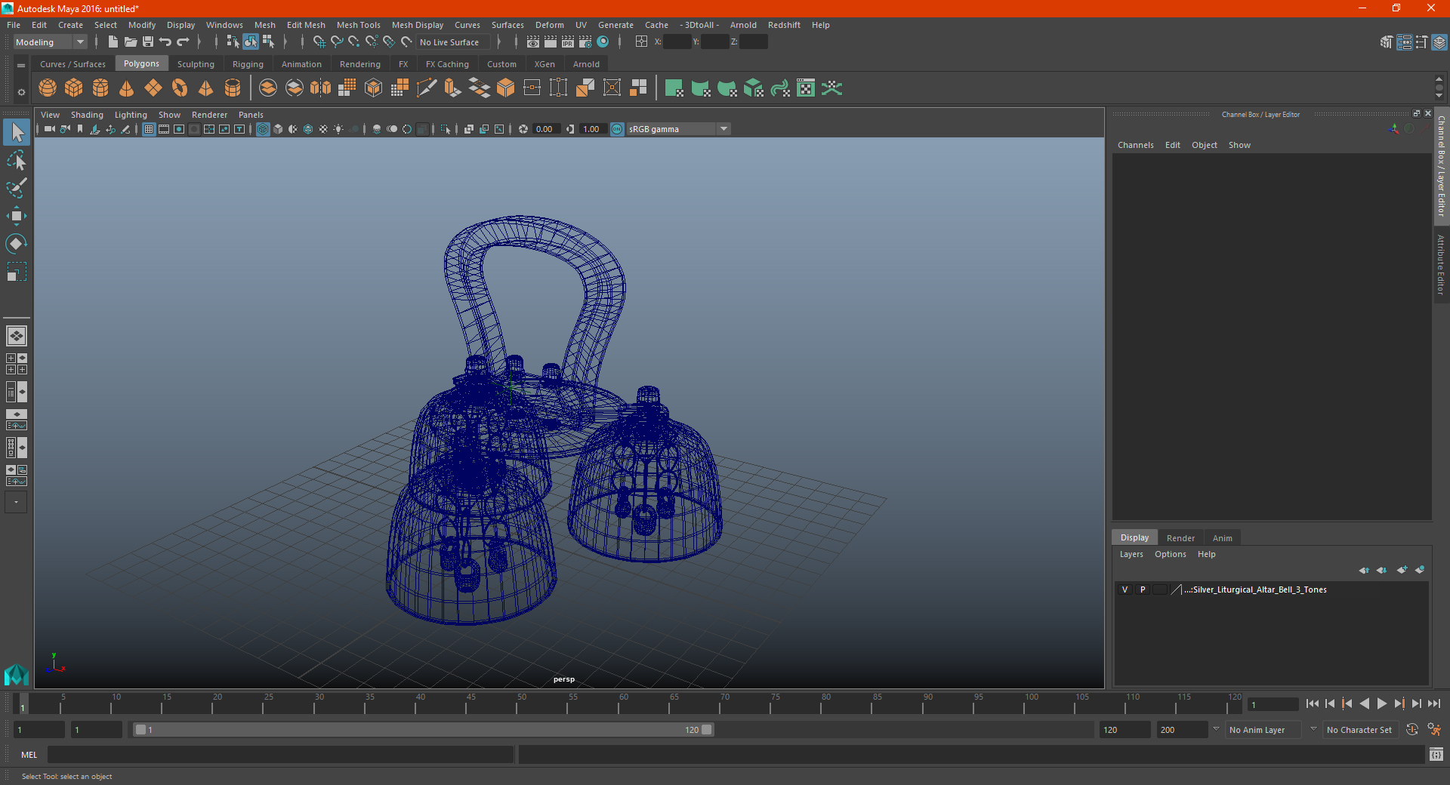
Task: Activate the Move tool in the toolbox
Action: [x=17, y=216]
